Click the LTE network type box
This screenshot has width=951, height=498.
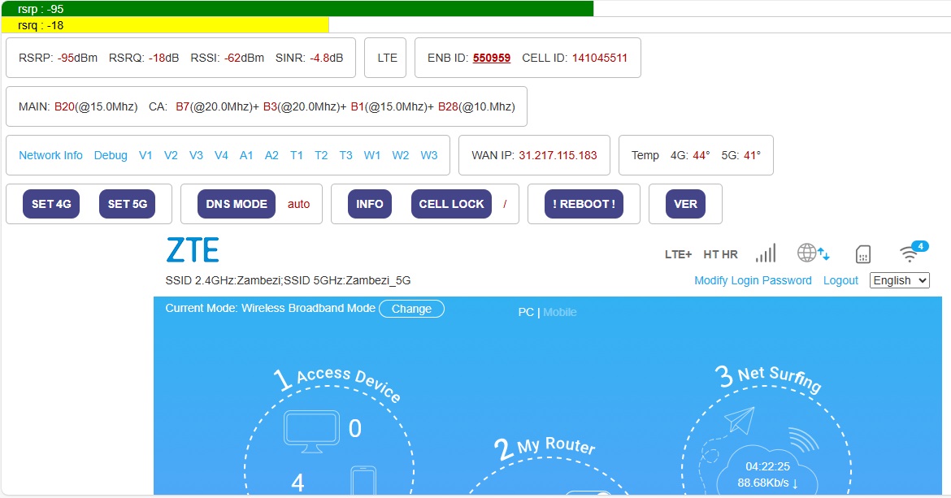tap(385, 58)
